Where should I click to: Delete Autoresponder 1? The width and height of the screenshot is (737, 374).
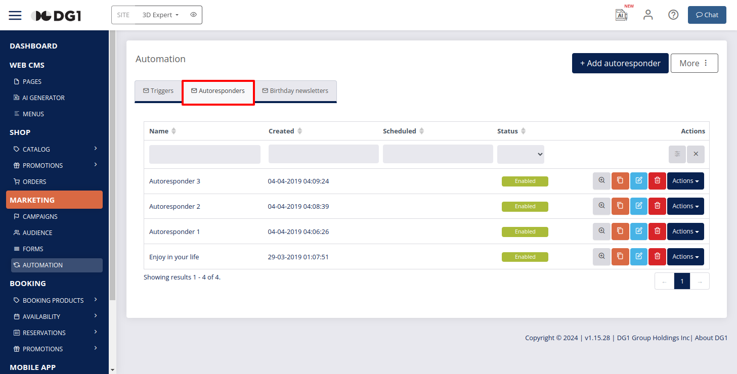tap(657, 231)
